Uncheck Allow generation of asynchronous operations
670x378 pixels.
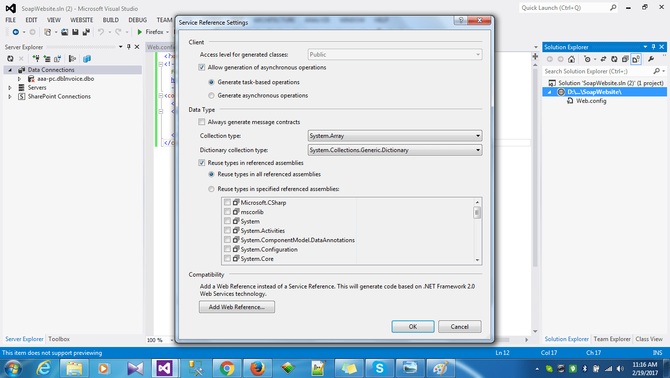(x=202, y=67)
